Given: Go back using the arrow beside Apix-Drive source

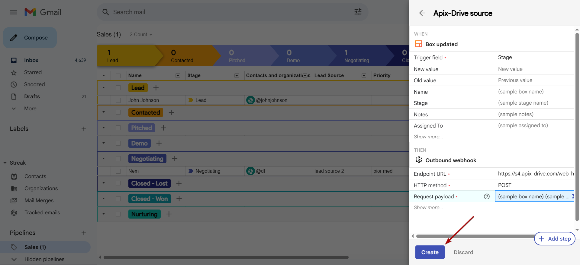Looking at the screenshot, I should pyautogui.click(x=422, y=13).
